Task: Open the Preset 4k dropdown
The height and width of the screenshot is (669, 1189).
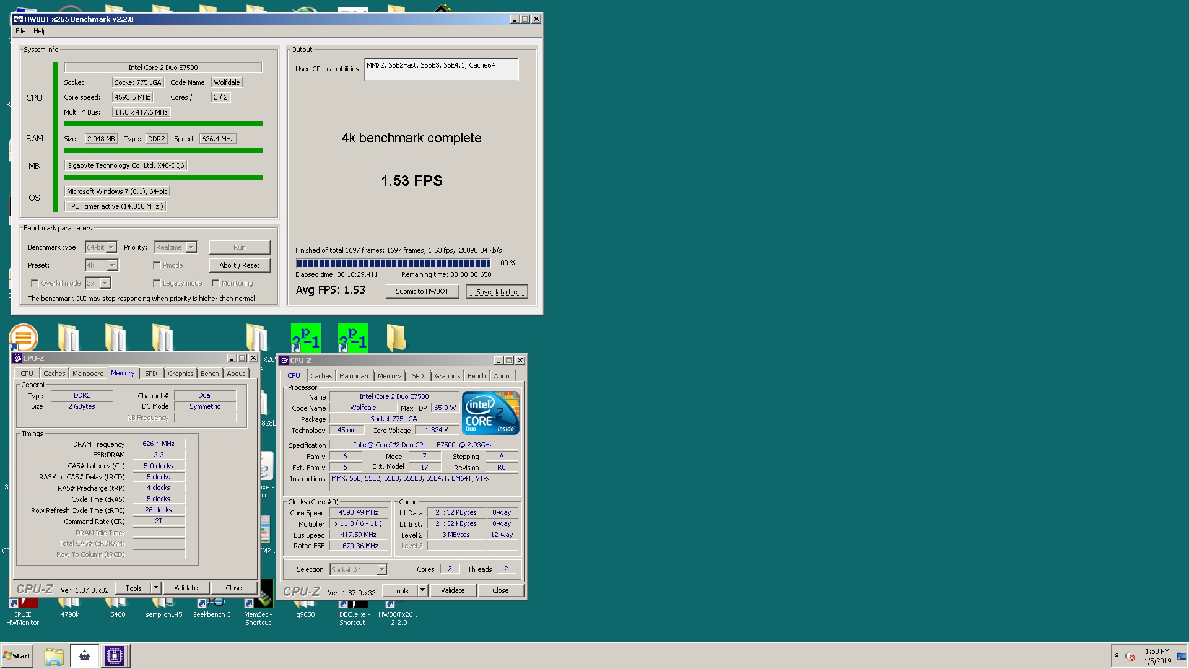Action: coord(102,265)
